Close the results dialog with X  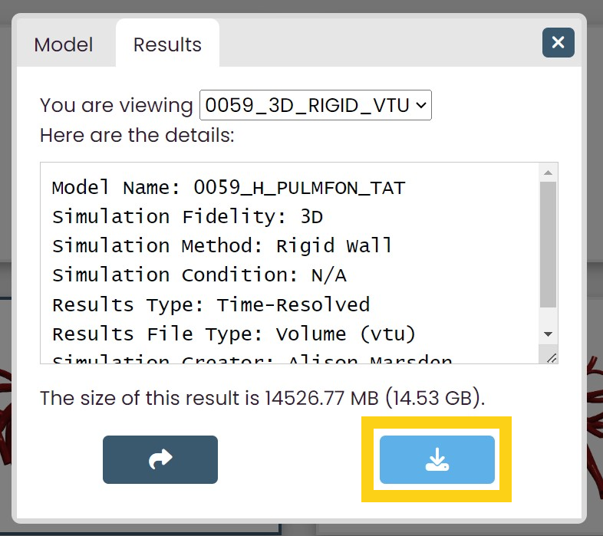tap(558, 42)
